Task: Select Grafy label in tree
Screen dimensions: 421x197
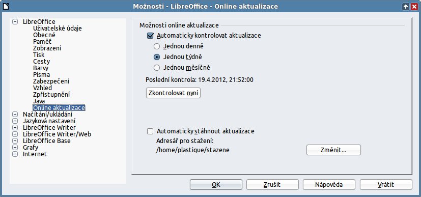Action: [x=31, y=147]
